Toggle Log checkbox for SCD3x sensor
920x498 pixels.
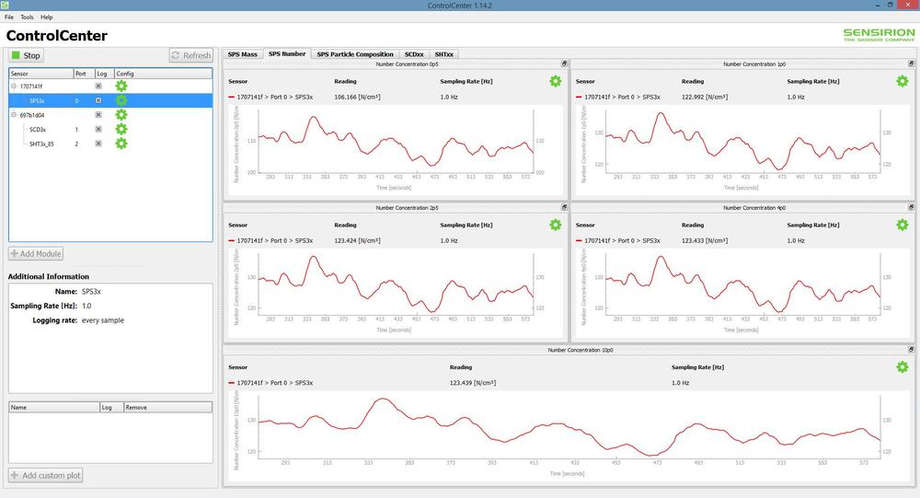pos(98,130)
